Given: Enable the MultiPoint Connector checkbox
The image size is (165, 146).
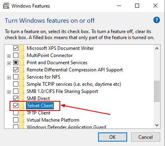Looking at the screenshot, I should click(x=16, y=55).
